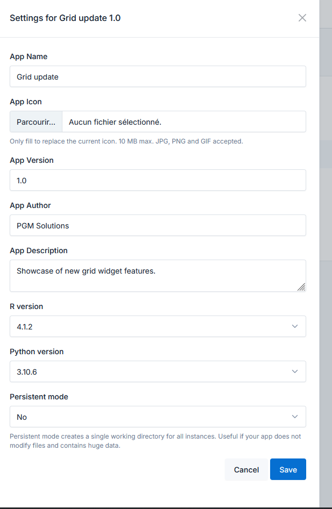
Task: Click the 'Persistent mode' field label
Action: pyautogui.click(x=39, y=397)
